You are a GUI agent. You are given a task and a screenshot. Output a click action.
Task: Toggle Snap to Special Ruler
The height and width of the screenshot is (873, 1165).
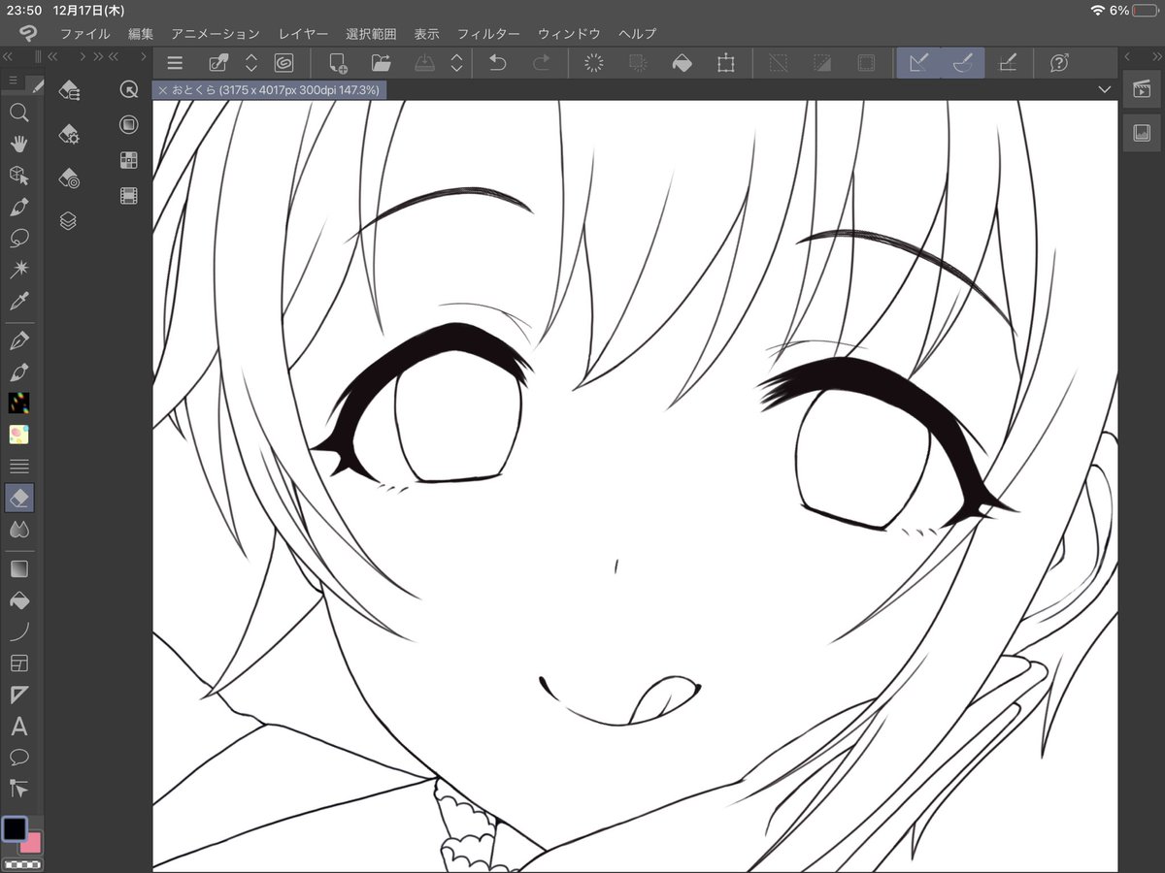pyautogui.click(x=962, y=64)
